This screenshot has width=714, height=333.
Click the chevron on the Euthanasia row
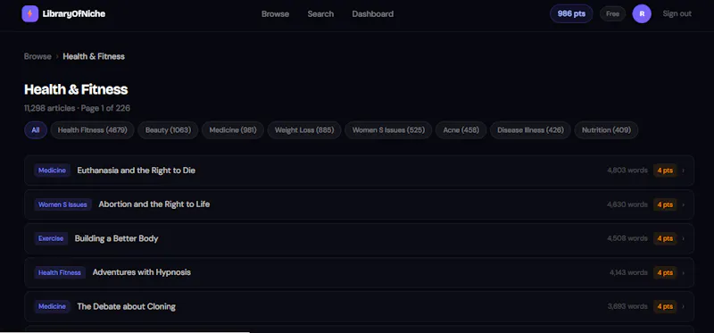(683, 171)
